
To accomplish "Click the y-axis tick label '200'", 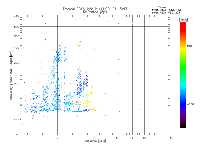I will point(16,84).
